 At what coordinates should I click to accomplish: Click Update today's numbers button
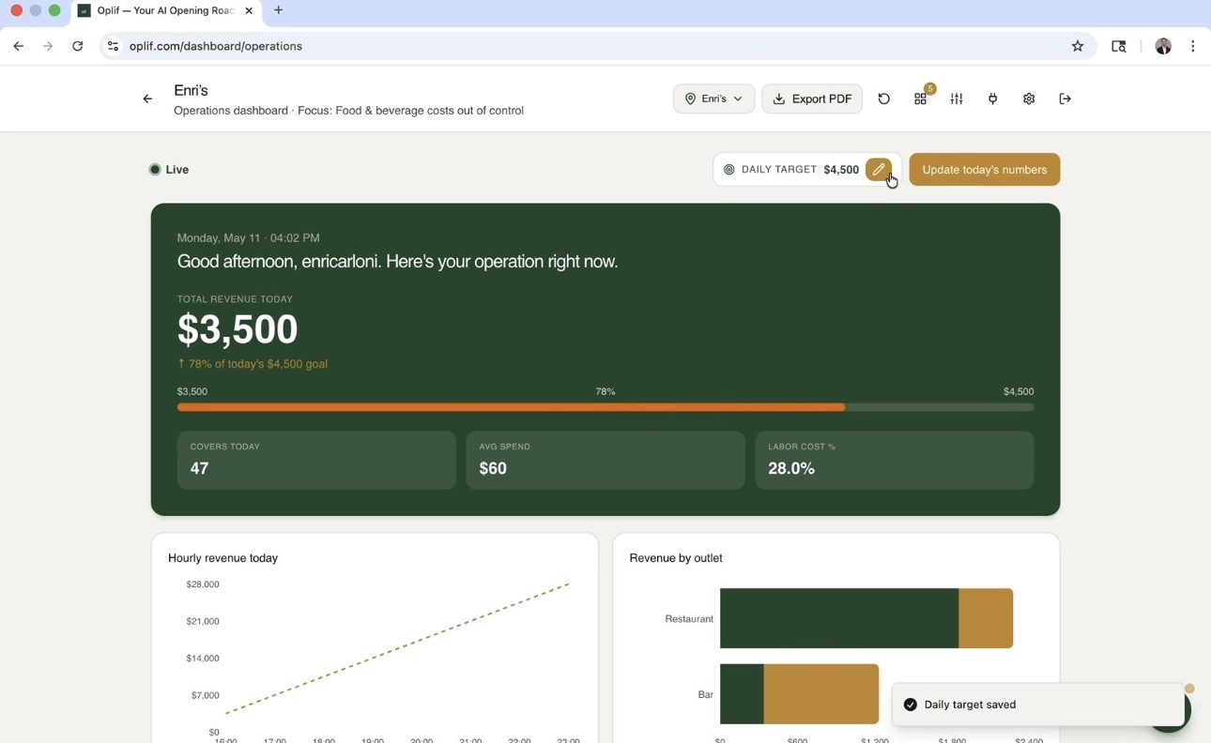click(985, 170)
